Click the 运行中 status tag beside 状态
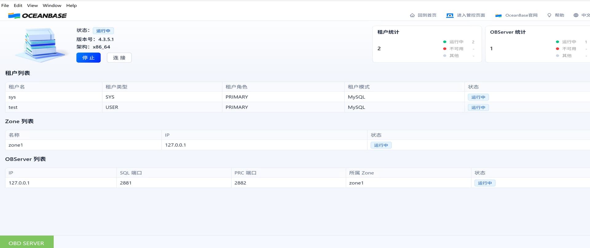The image size is (590, 248). pos(103,31)
